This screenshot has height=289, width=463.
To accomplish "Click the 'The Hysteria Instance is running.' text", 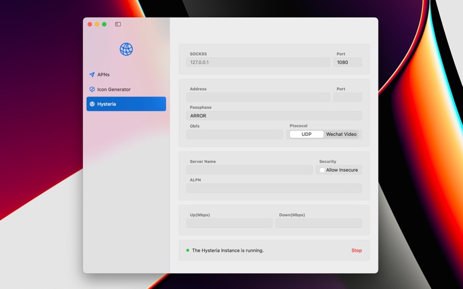I will 227,250.
